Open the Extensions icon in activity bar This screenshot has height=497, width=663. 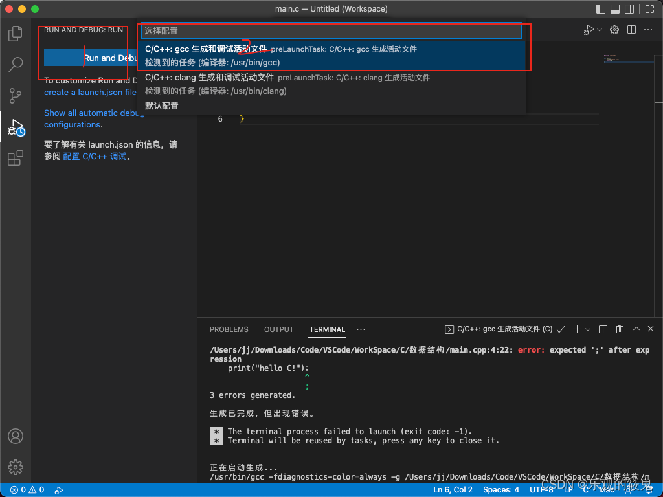(15, 158)
